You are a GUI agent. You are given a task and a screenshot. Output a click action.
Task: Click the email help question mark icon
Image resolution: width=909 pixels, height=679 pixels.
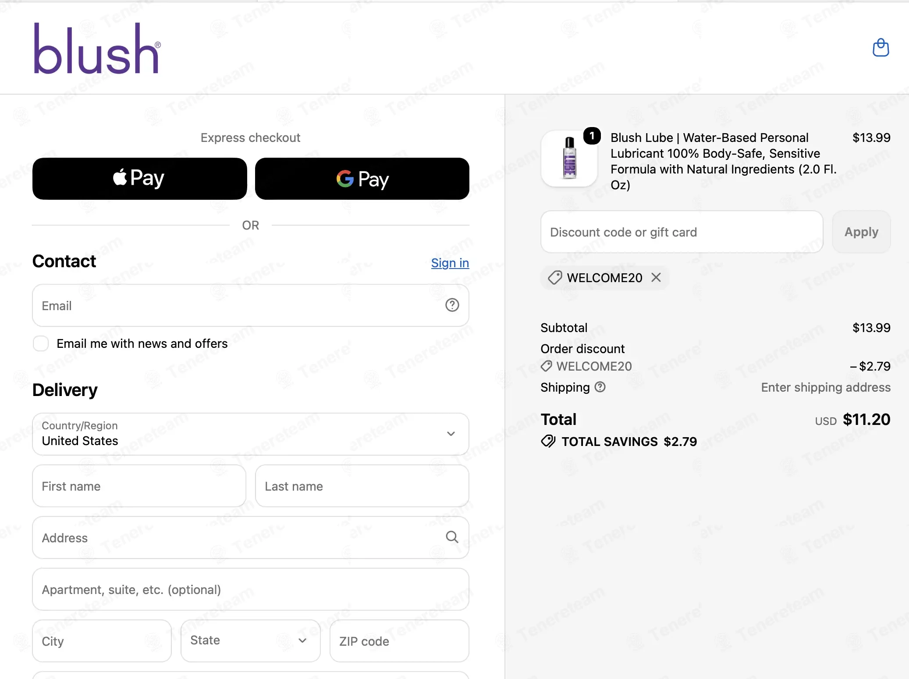(x=452, y=305)
